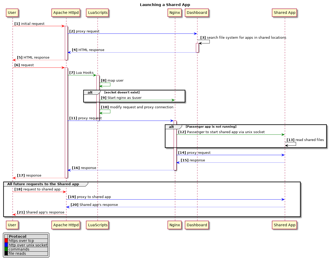
Task: Select the top Nginx participant box
Action: tap(175, 13)
